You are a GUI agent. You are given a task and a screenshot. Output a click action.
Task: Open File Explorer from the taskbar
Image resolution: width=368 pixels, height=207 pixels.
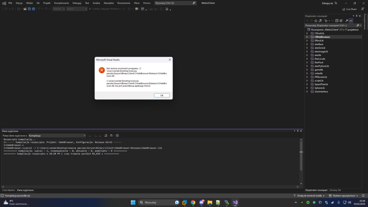point(210,202)
